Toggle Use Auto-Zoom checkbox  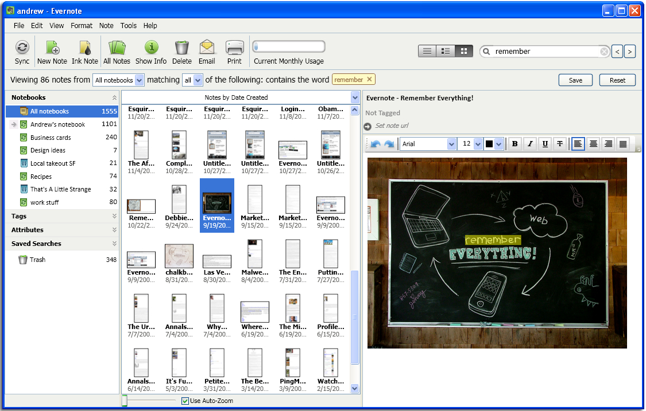point(185,401)
